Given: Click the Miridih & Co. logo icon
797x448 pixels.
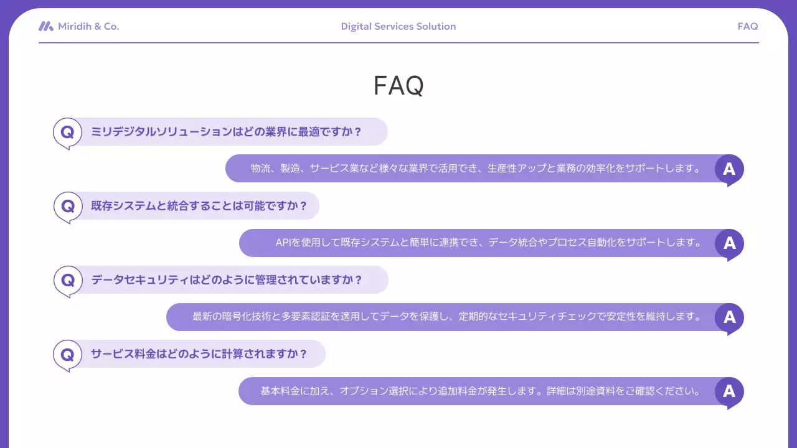Looking at the screenshot, I should (46, 26).
